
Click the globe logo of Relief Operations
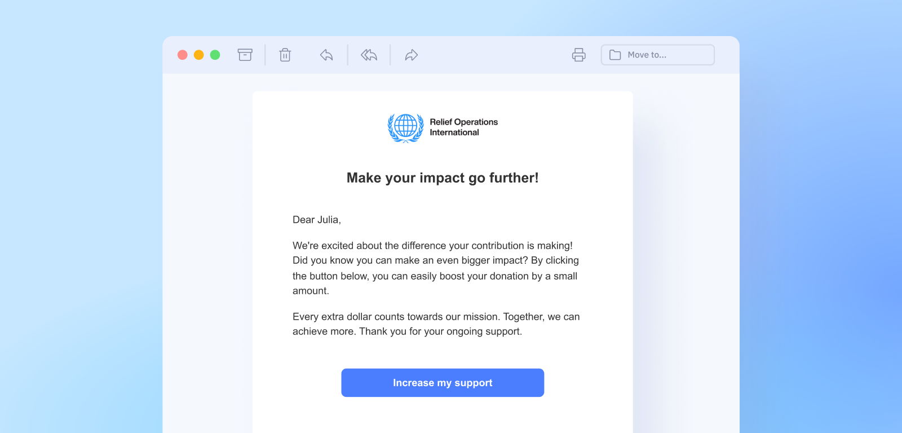pyautogui.click(x=405, y=127)
